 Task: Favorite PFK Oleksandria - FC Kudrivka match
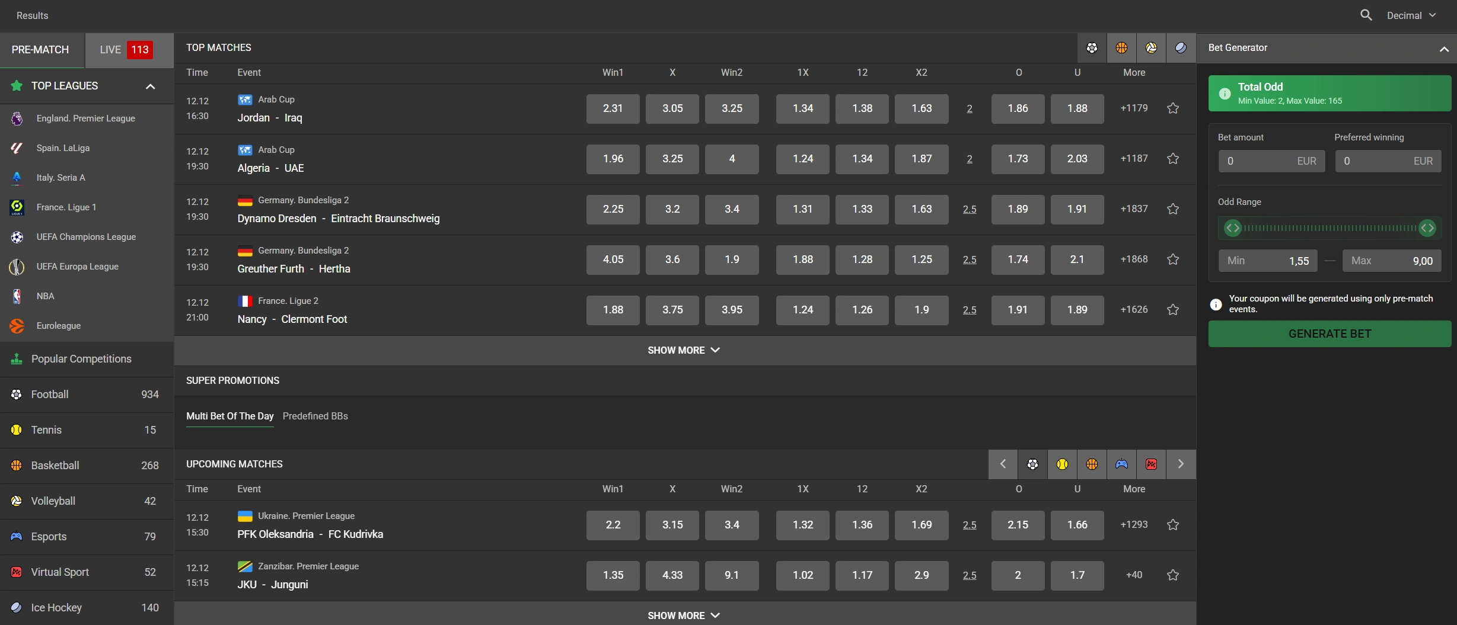pyautogui.click(x=1173, y=525)
